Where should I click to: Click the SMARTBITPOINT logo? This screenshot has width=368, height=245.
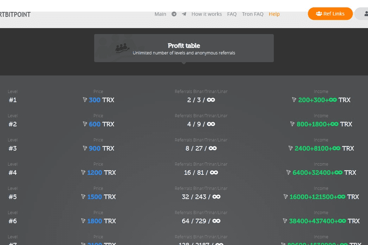tap(15, 14)
